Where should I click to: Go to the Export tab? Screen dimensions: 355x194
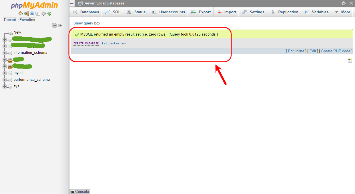pos(201,12)
